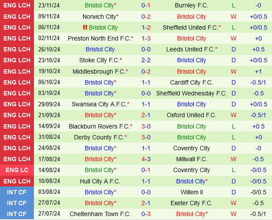Click Swansea City A.F.C. team name
The width and height of the screenshot is (272, 220).
click(99, 104)
